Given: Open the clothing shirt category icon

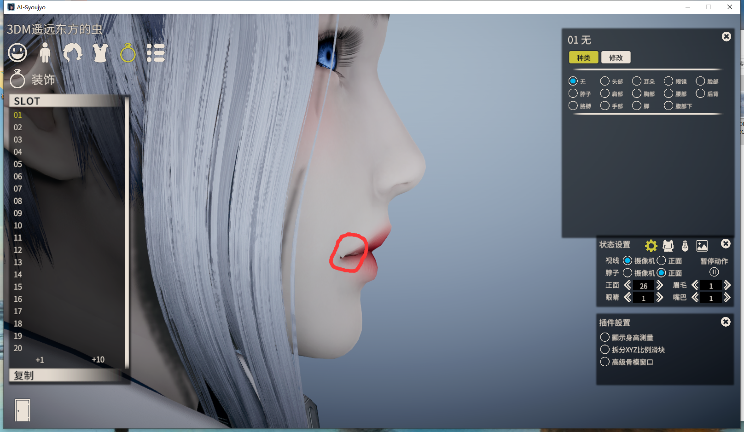Looking at the screenshot, I should click(100, 53).
